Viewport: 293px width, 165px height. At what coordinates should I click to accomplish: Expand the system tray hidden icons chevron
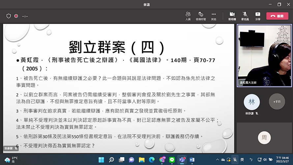(218, 160)
